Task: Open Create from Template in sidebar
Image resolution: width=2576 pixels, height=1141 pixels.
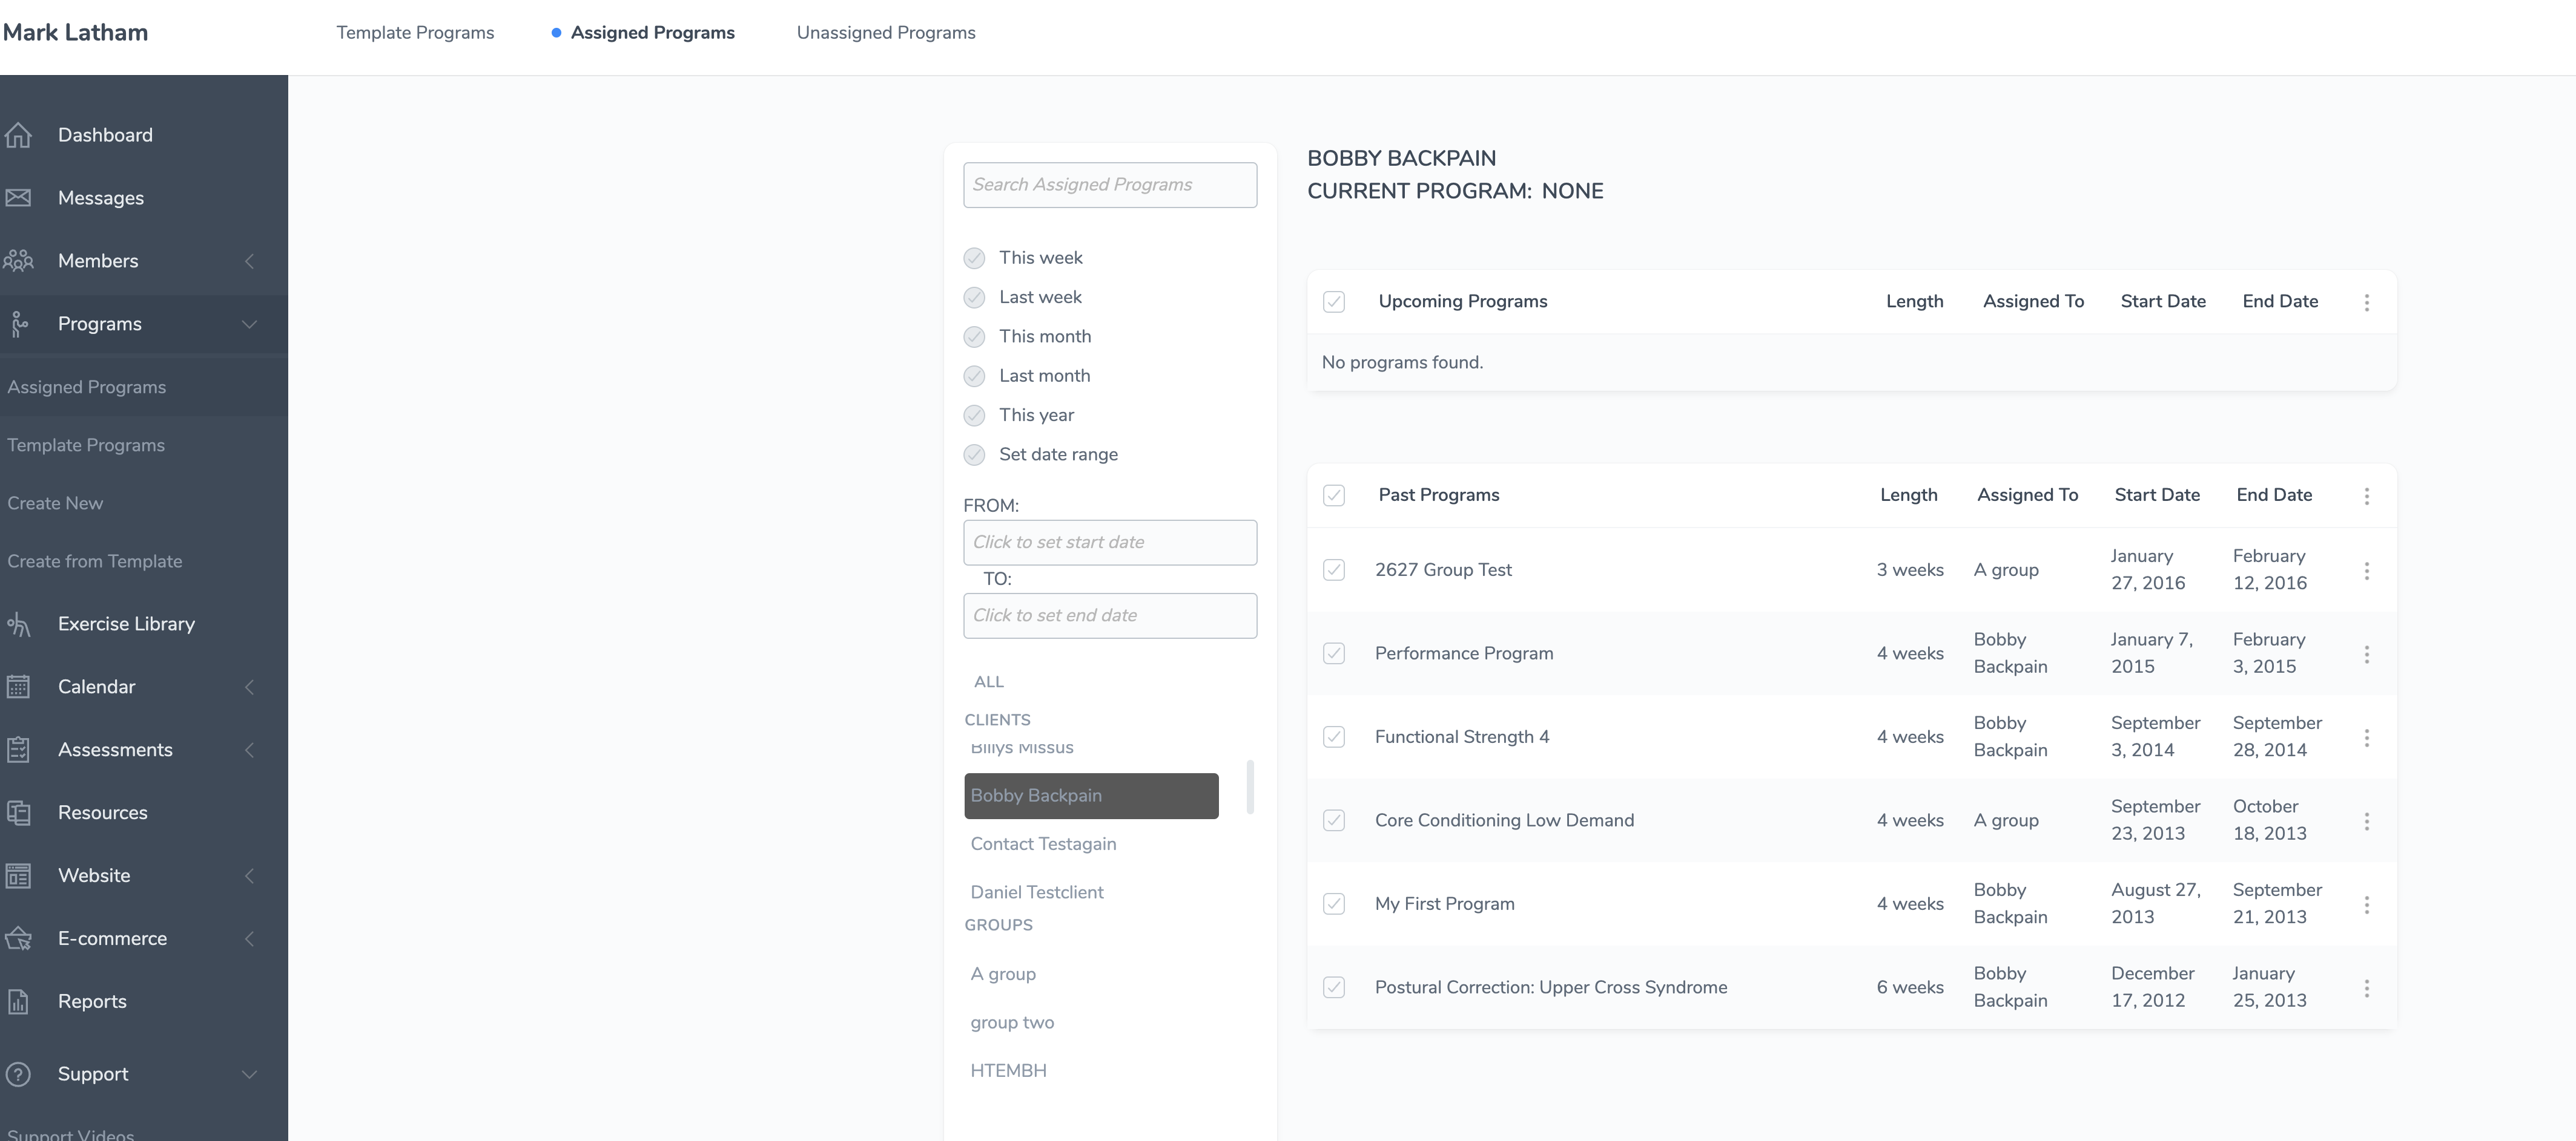Action: (95, 561)
